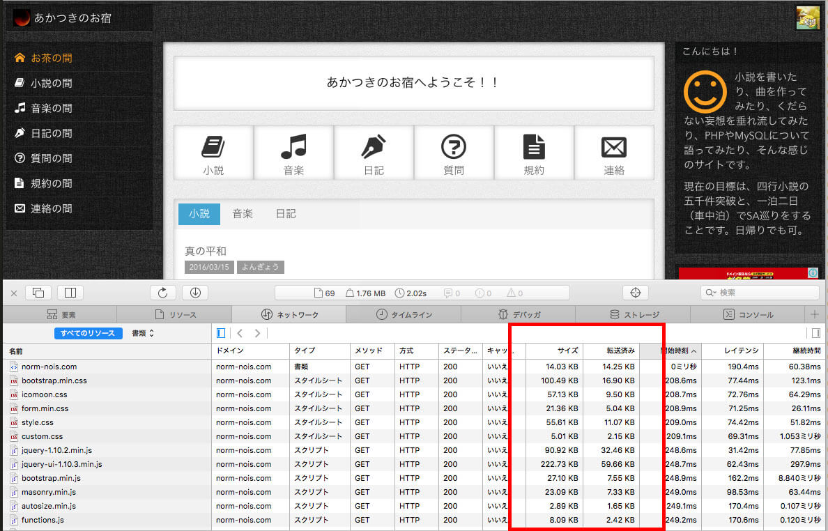828x531 pixels.
Task: Click the download web archive icon
Action: pos(196,293)
